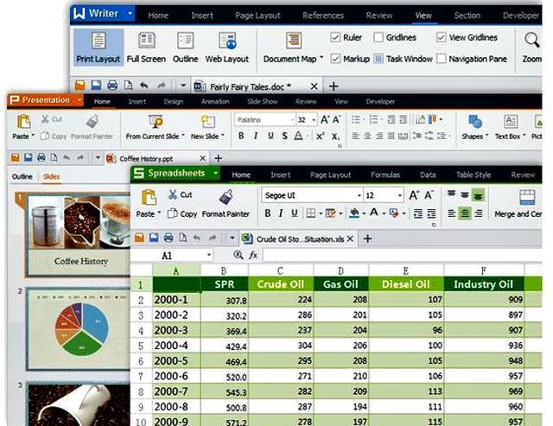This screenshot has width=553, height=426.
Task: Apply italic in Spreadsheets
Action: [x=281, y=213]
